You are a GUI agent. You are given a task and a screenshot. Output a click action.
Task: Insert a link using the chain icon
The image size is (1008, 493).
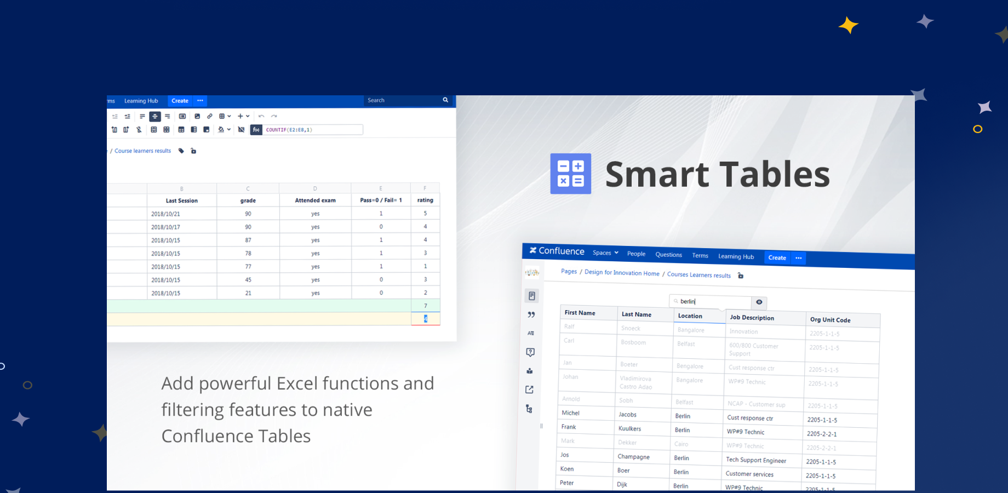(x=210, y=116)
